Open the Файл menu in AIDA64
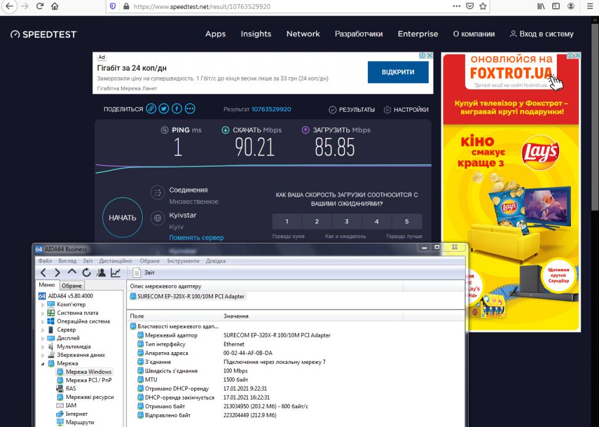Image resolution: width=599 pixels, height=427 pixels. click(x=44, y=261)
